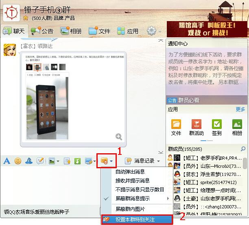Click the 踢馆高手 banner advertisement

[x=207, y=29]
